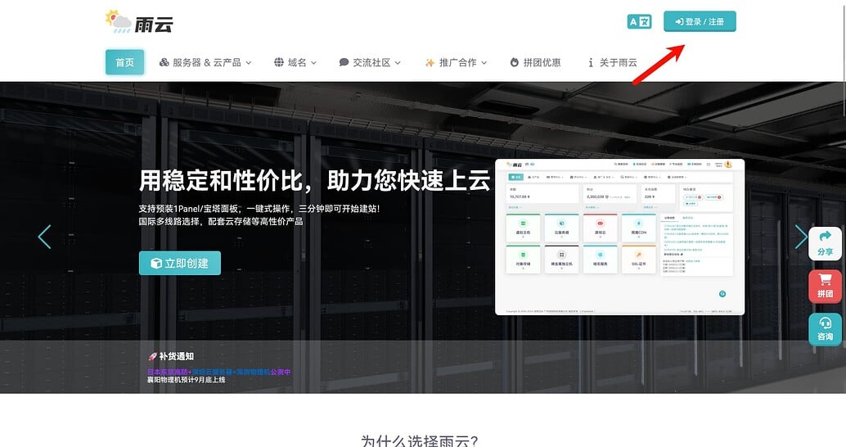
Task: Open the 交流社区 menu
Action: [370, 62]
